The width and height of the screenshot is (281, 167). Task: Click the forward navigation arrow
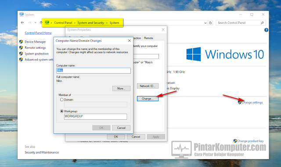click(29, 22)
